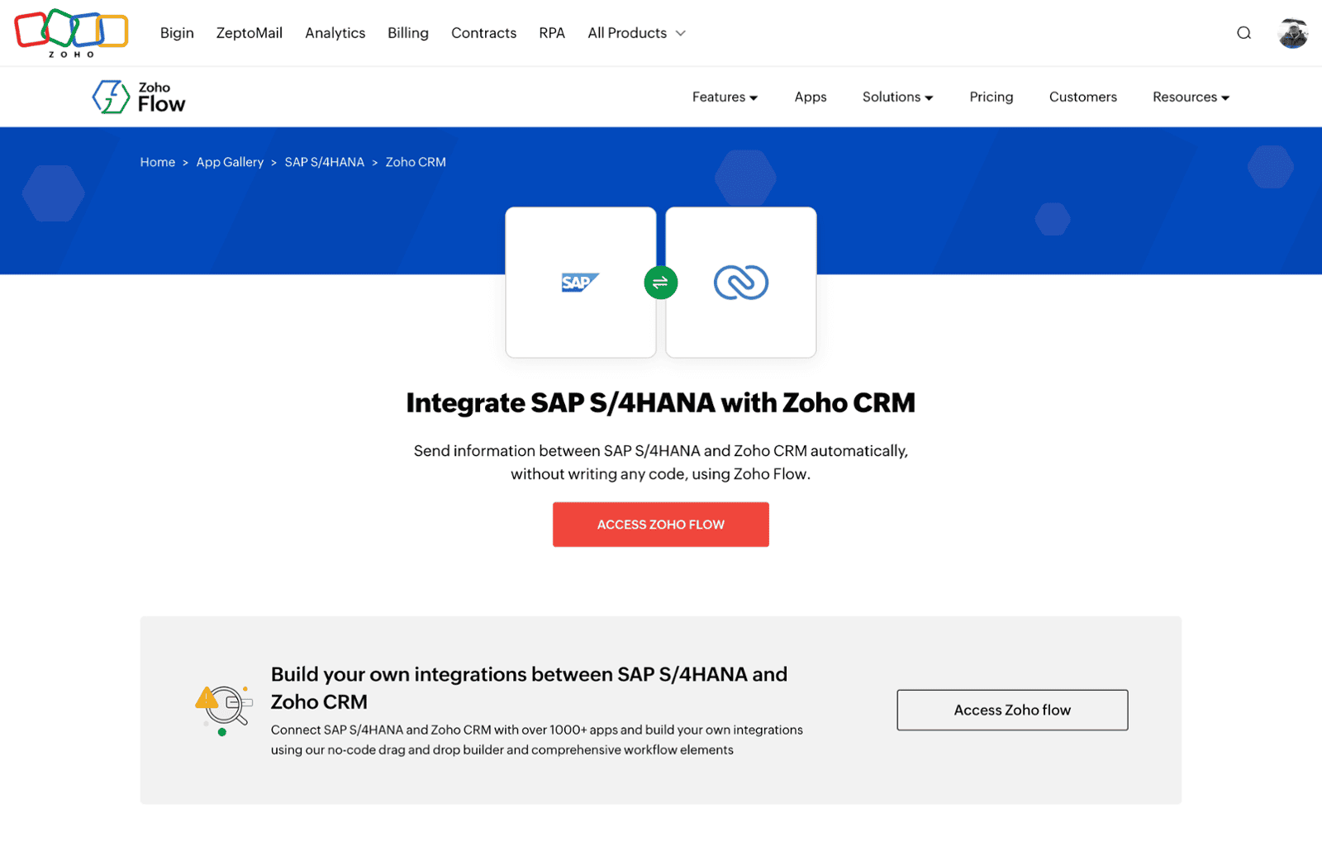Click the 'Send information between SAP S/4HANA' description text
1322x856 pixels.
coord(660,462)
